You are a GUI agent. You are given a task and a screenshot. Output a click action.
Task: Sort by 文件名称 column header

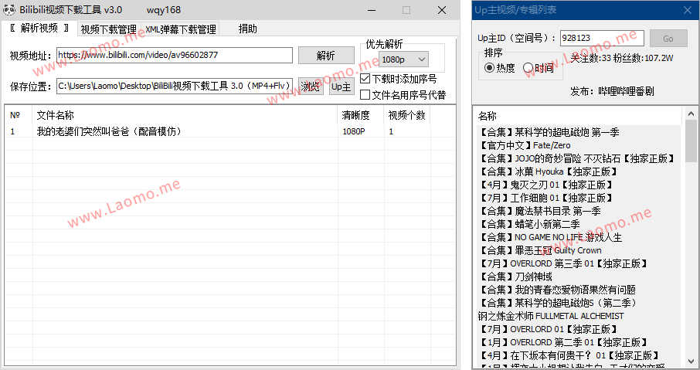pos(185,115)
